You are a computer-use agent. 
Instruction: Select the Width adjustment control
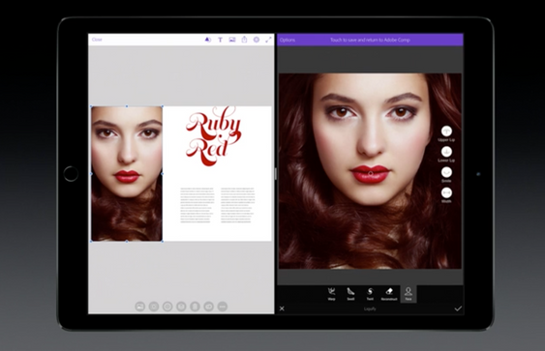pyautogui.click(x=446, y=195)
